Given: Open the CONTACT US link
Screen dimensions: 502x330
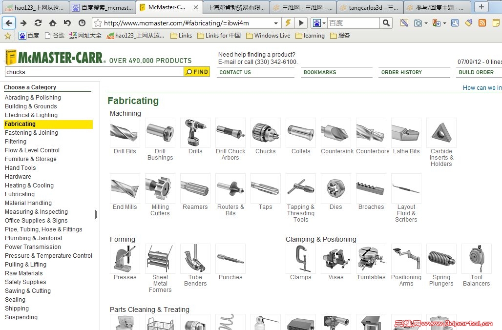Looking at the screenshot, I should click(x=235, y=72).
